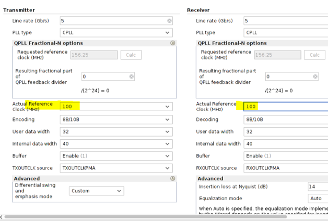The width and height of the screenshot is (328, 221).
Task: Click Transmitter section heading
Action: tap(19, 10)
